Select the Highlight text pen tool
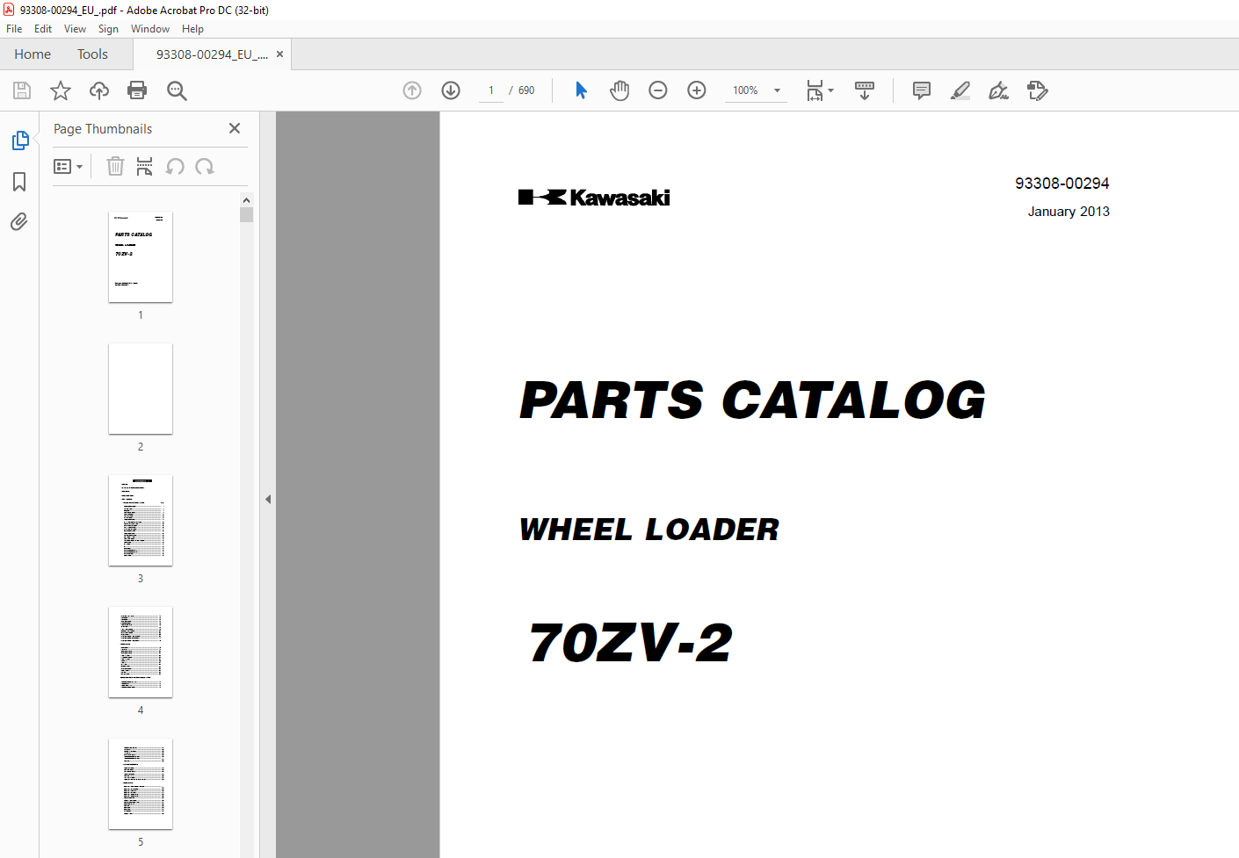The image size is (1239, 858). coord(960,90)
